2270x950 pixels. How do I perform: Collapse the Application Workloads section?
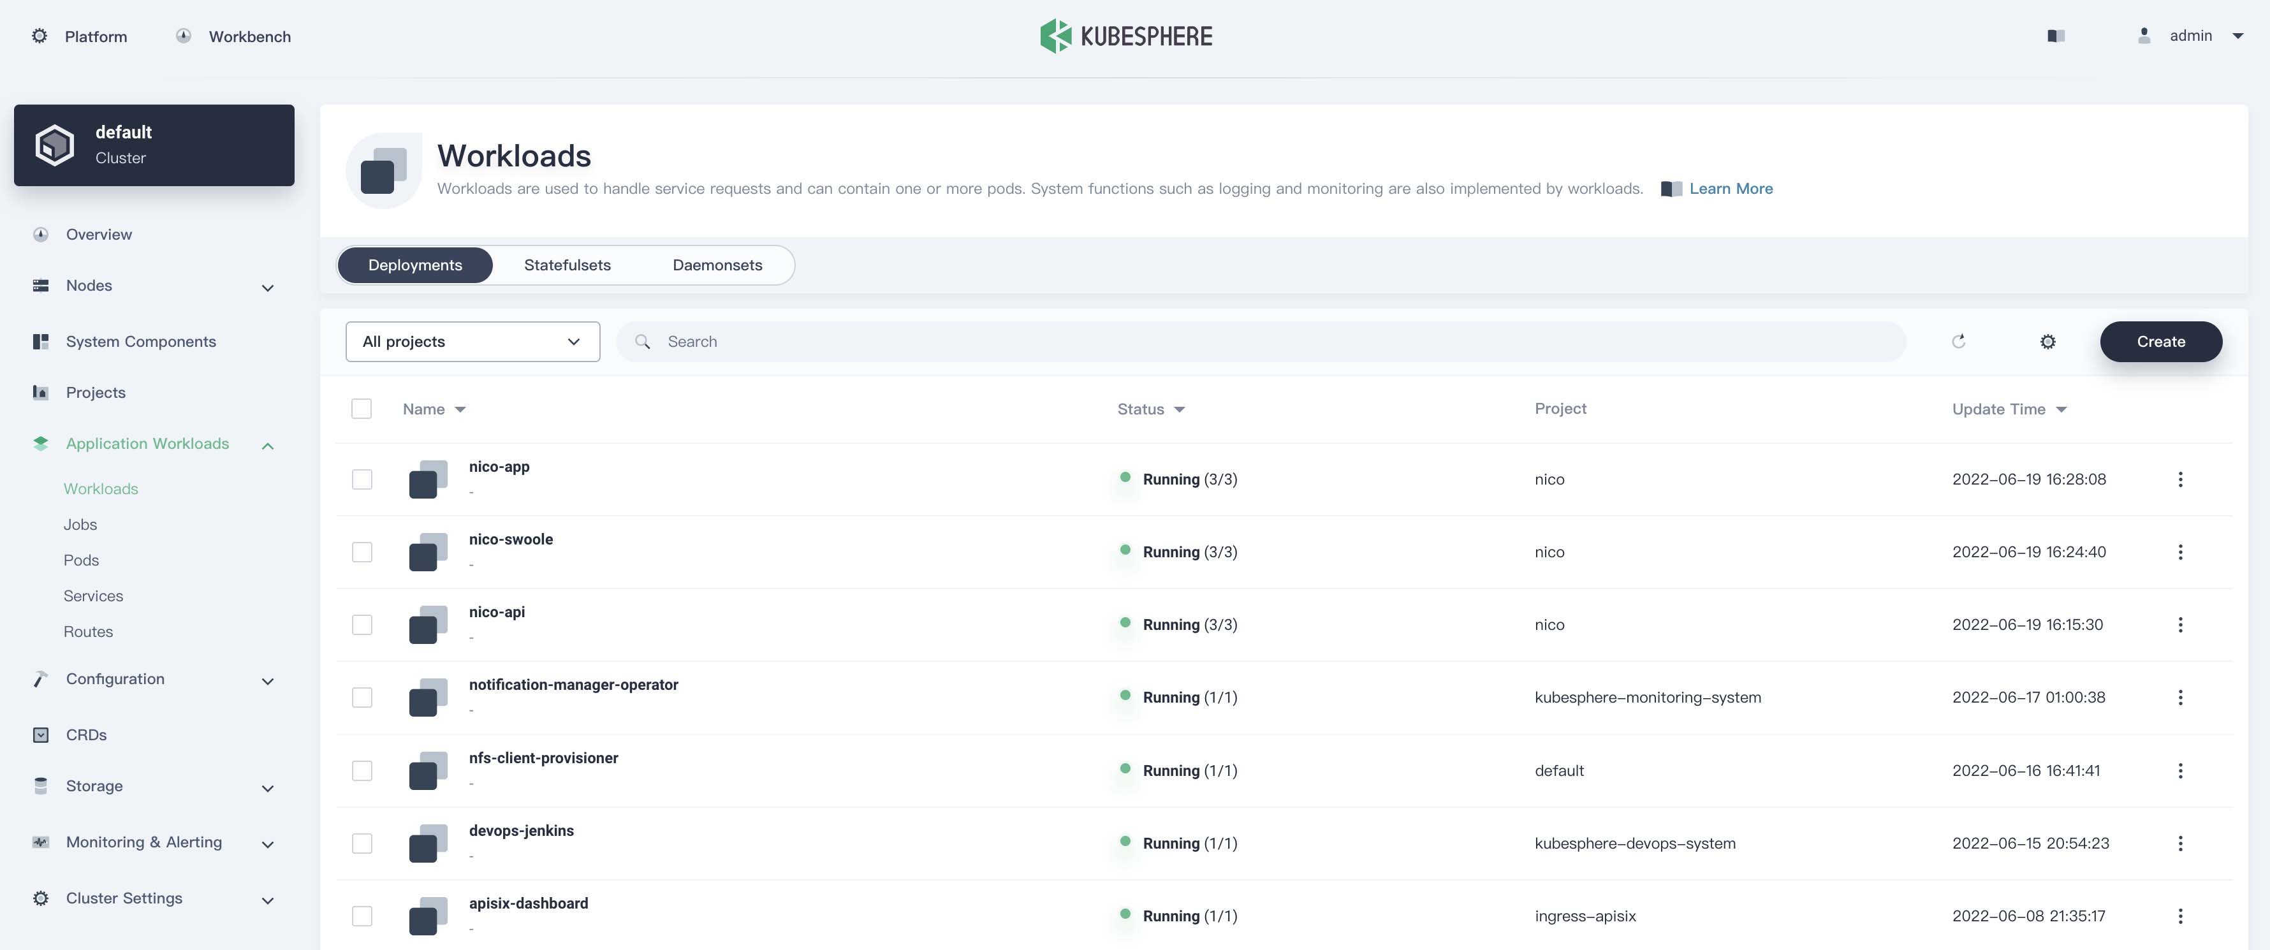268,446
